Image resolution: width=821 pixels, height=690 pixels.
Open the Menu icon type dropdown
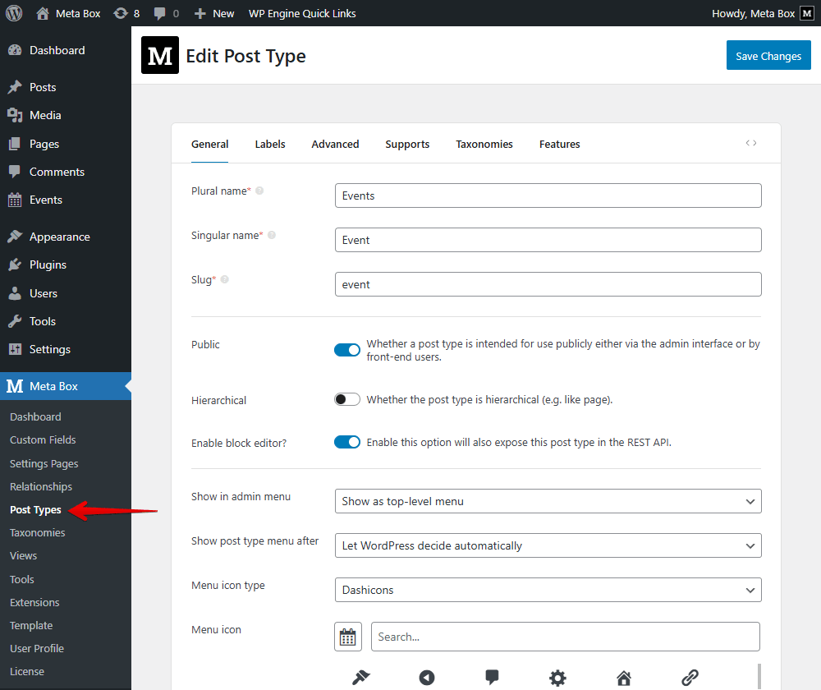coord(548,590)
